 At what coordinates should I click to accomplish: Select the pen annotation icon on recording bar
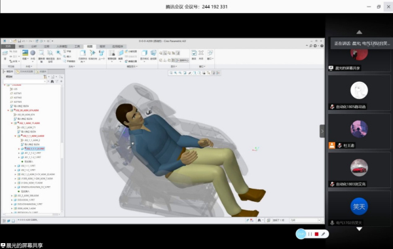pyautogui.click(x=324, y=234)
